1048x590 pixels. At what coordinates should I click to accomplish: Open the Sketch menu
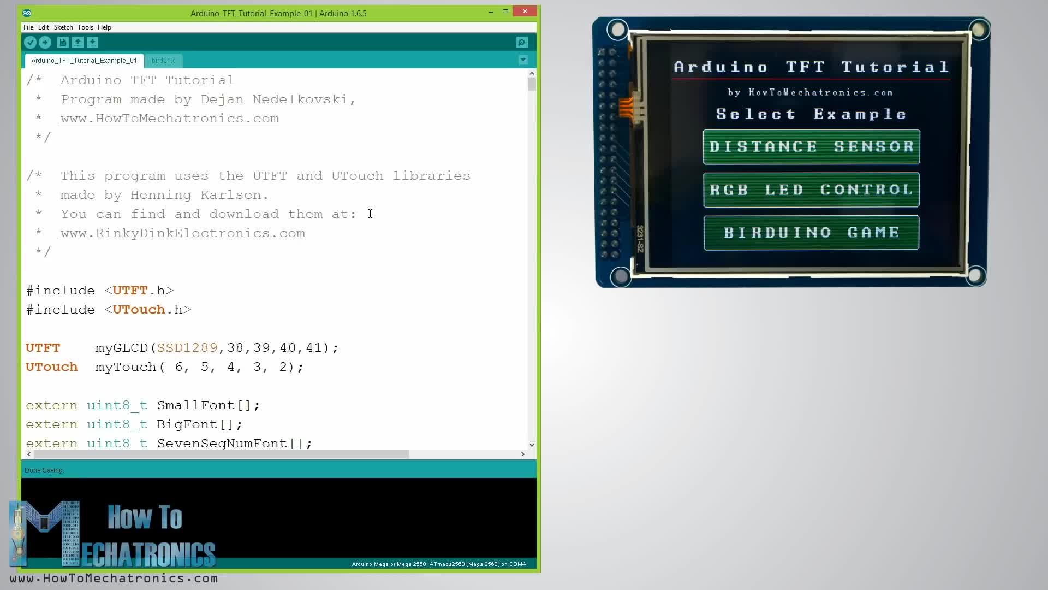(x=63, y=27)
